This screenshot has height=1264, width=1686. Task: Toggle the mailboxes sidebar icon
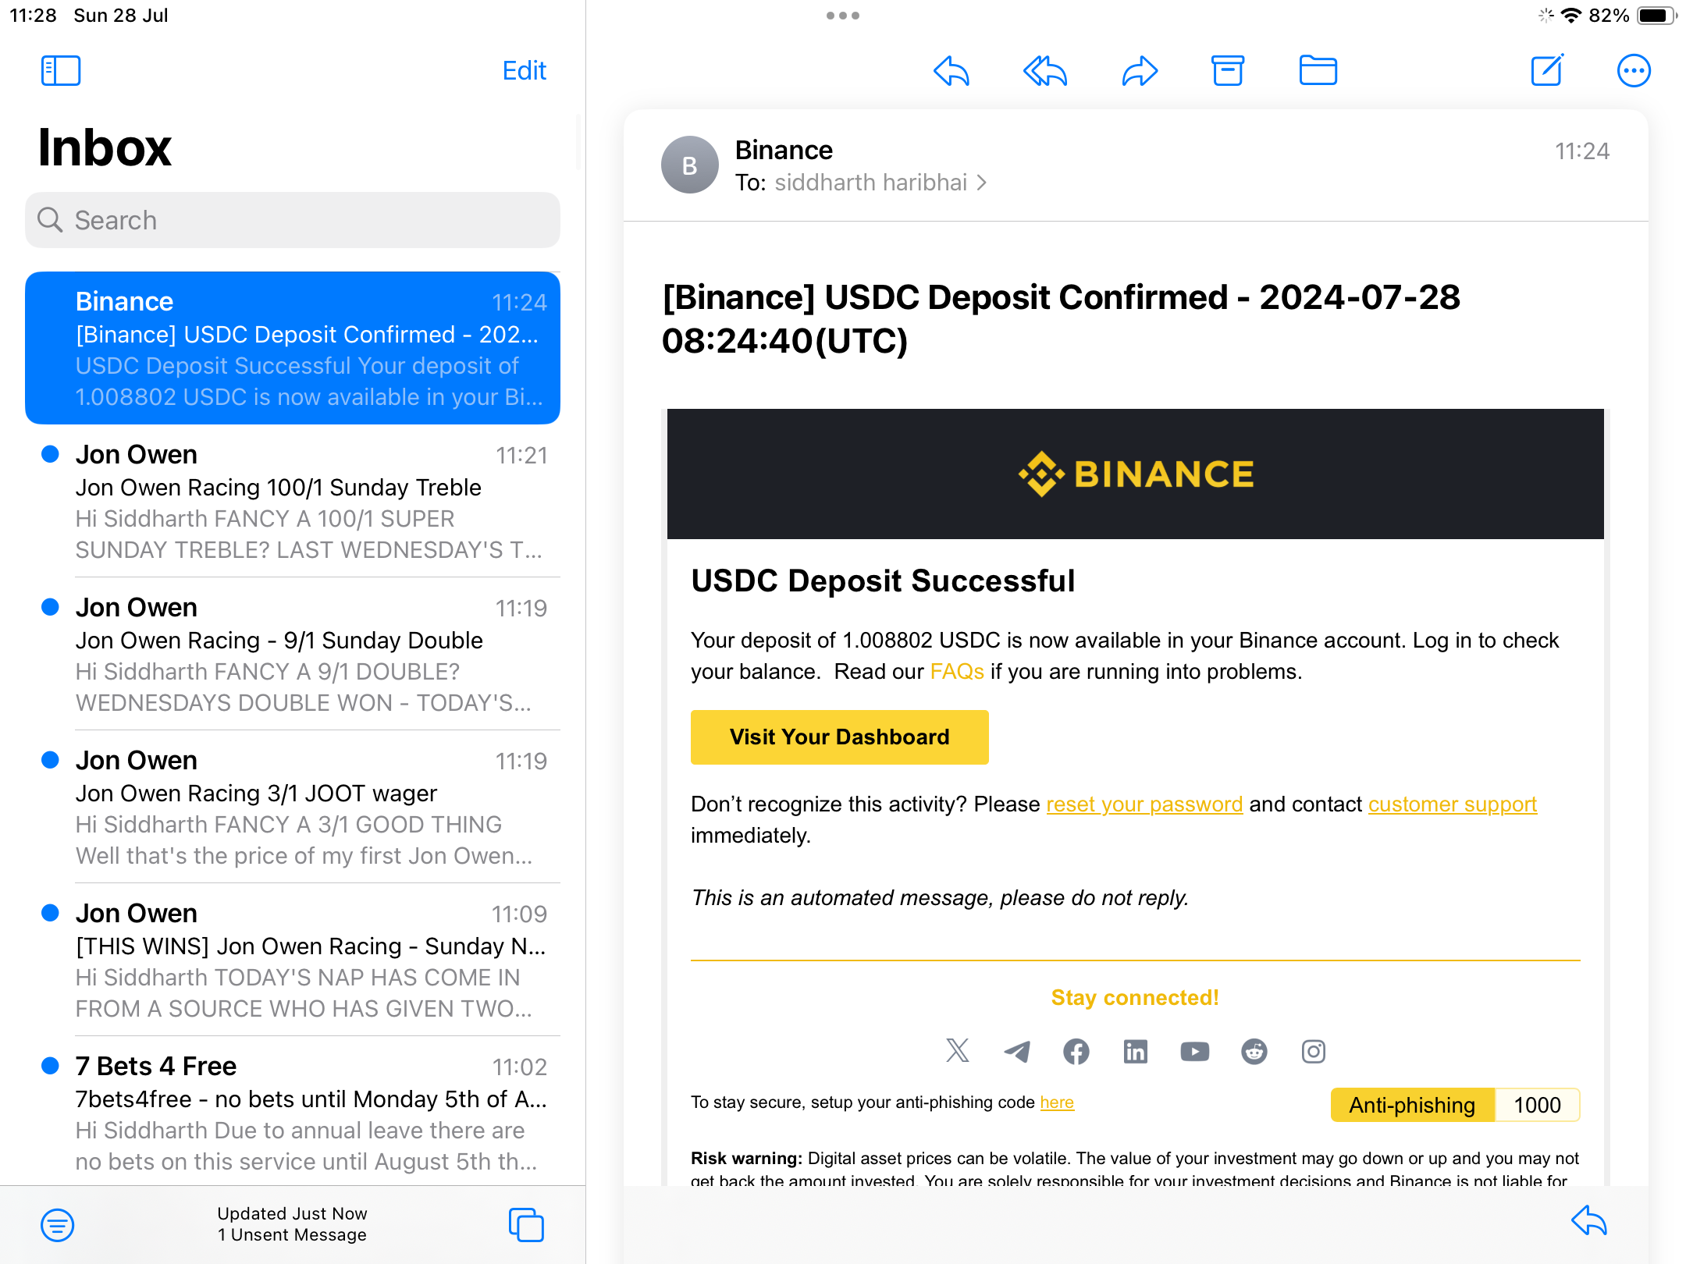click(61, 71)
